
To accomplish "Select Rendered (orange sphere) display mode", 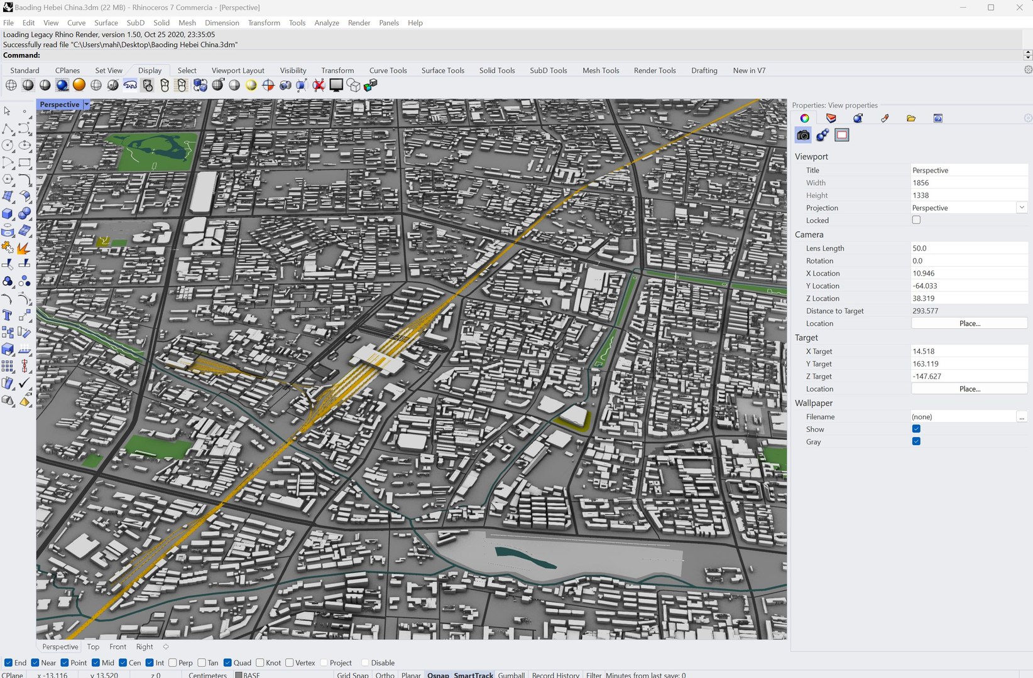I will [x=79, y=85].
